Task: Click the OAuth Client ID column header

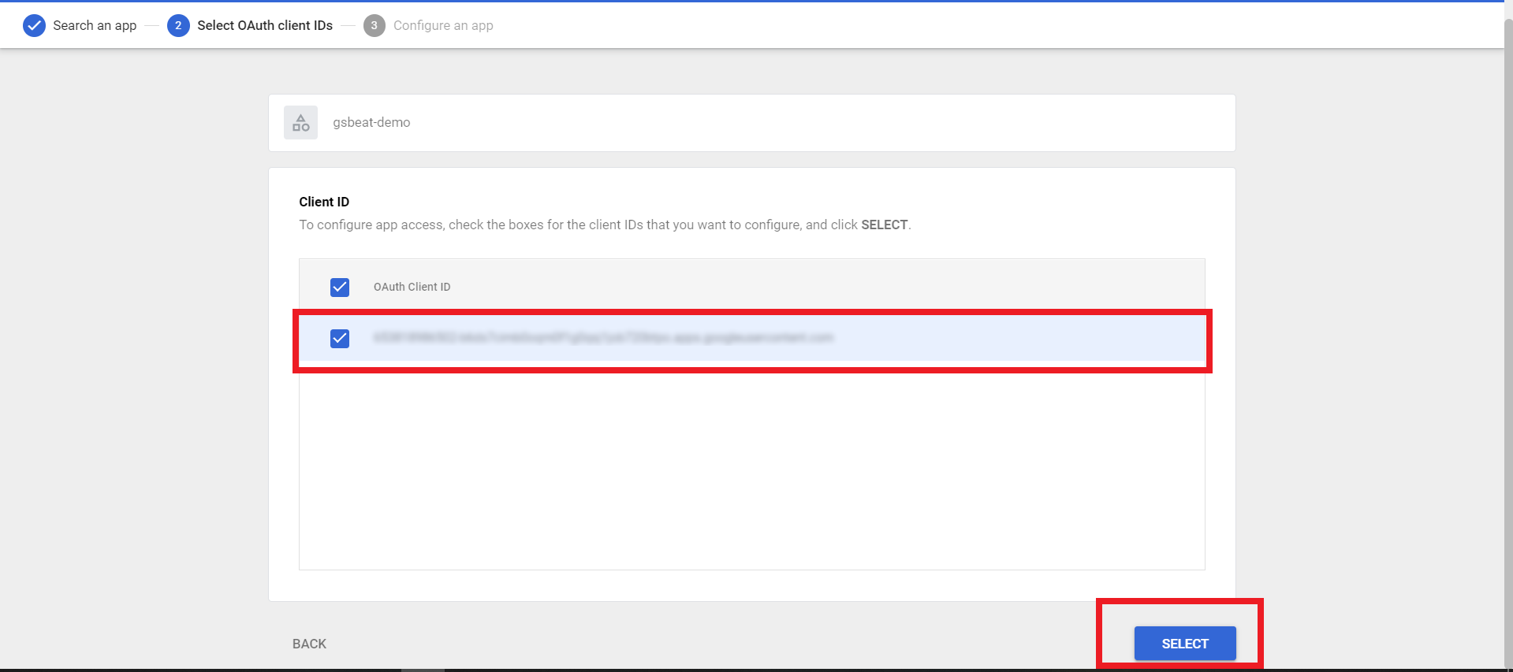Action: [412, 288]
